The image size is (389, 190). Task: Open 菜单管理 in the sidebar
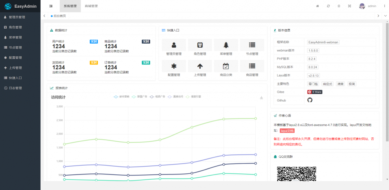click(x=20, y=38)
